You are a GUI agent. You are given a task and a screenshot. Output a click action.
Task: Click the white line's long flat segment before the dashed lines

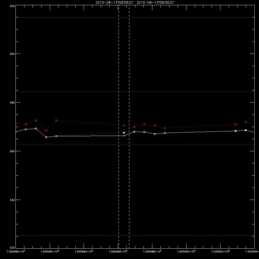pyautogui.click(x=90, y=136)
